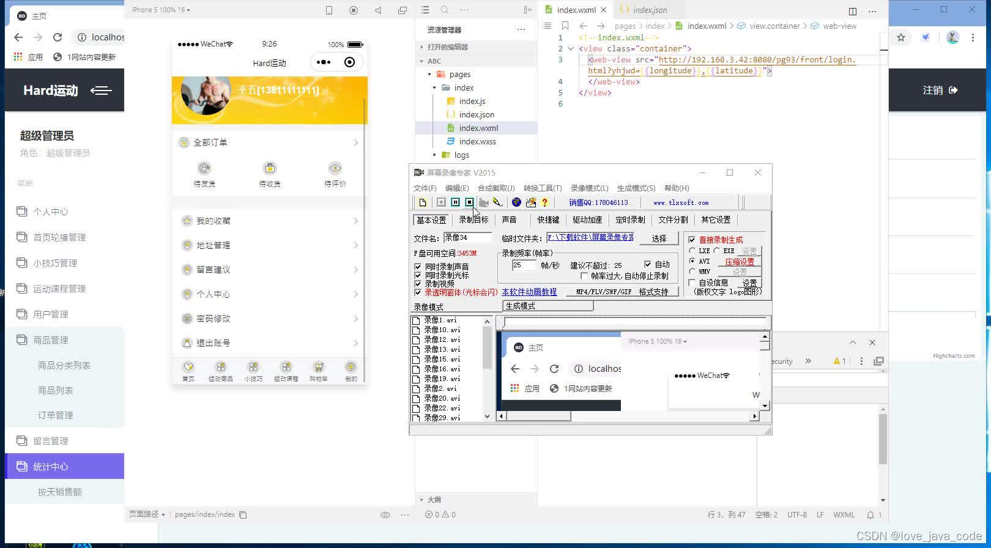Click the search icon above the explorer panel
Image resolution: width=991 pixels, height=548 pixels.
pos(445,10)
